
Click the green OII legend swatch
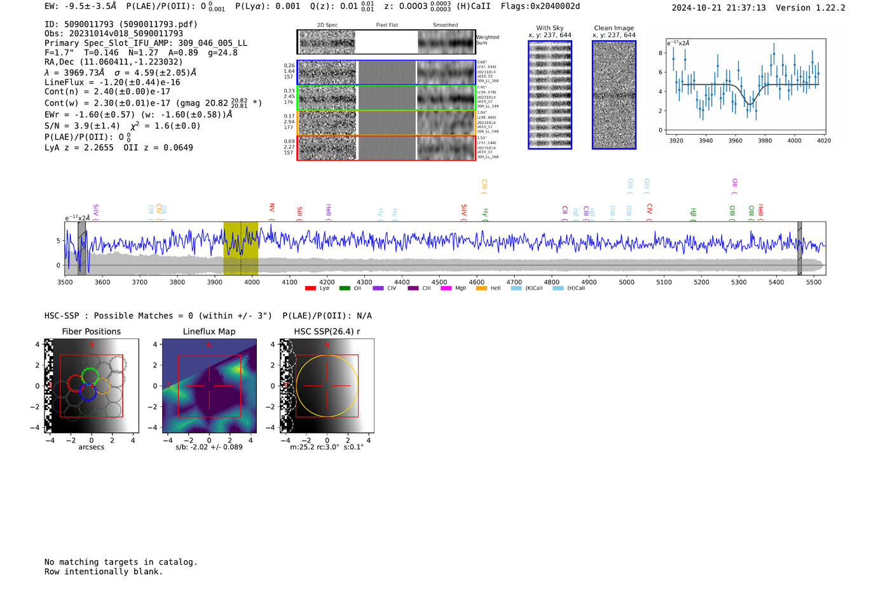345,289
